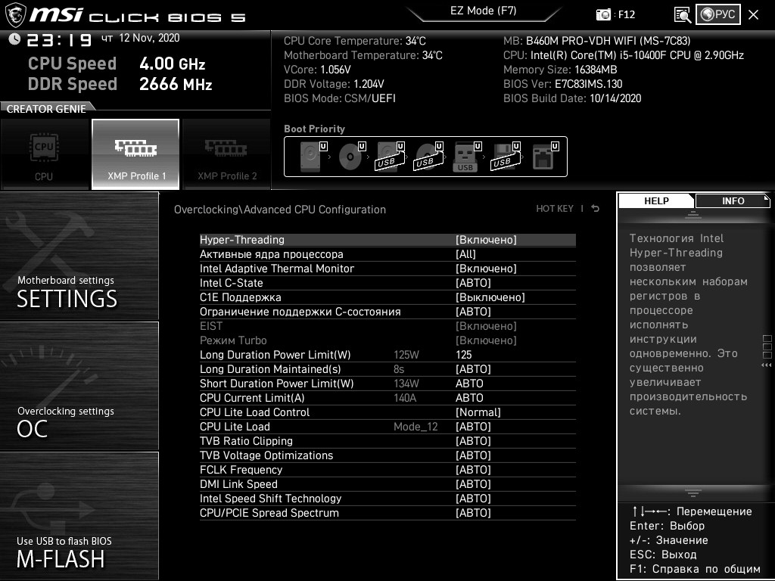
Task: Open the BIOS search magnifier icon
Action: 683,15
